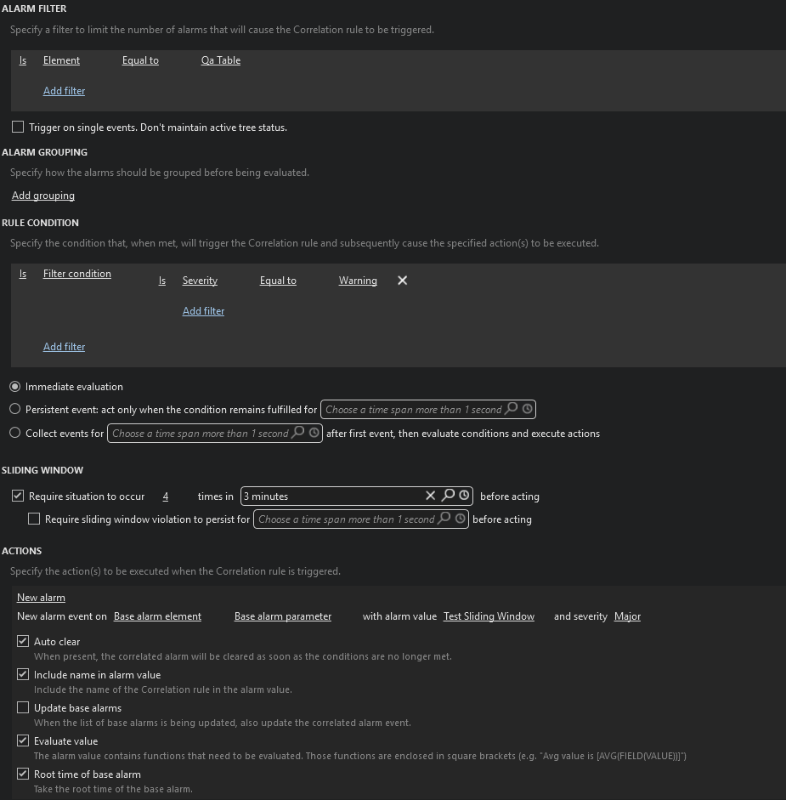Open the New alarm action type
The image size is (786, 800).
coord(41,598)
